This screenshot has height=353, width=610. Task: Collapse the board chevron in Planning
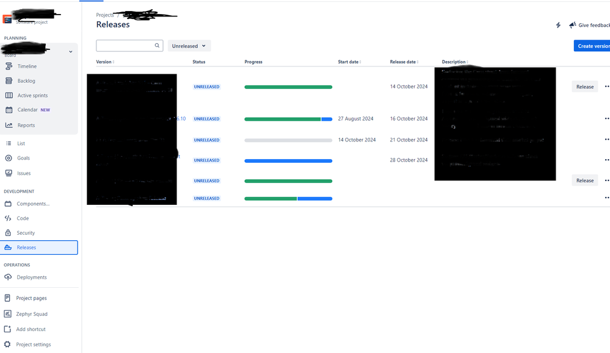coord(70,52)
